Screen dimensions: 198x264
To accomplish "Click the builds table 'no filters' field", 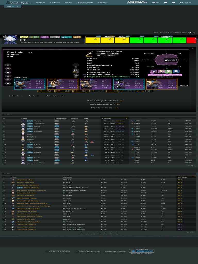I will click(x=99, y=115).
